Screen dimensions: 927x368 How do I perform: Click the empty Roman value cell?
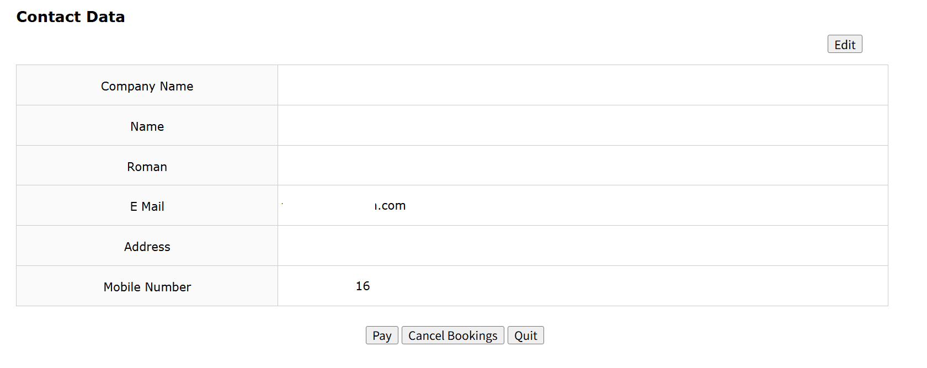[x=582, y=166]
